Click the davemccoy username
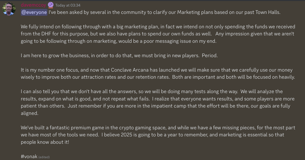 [33, 5]
